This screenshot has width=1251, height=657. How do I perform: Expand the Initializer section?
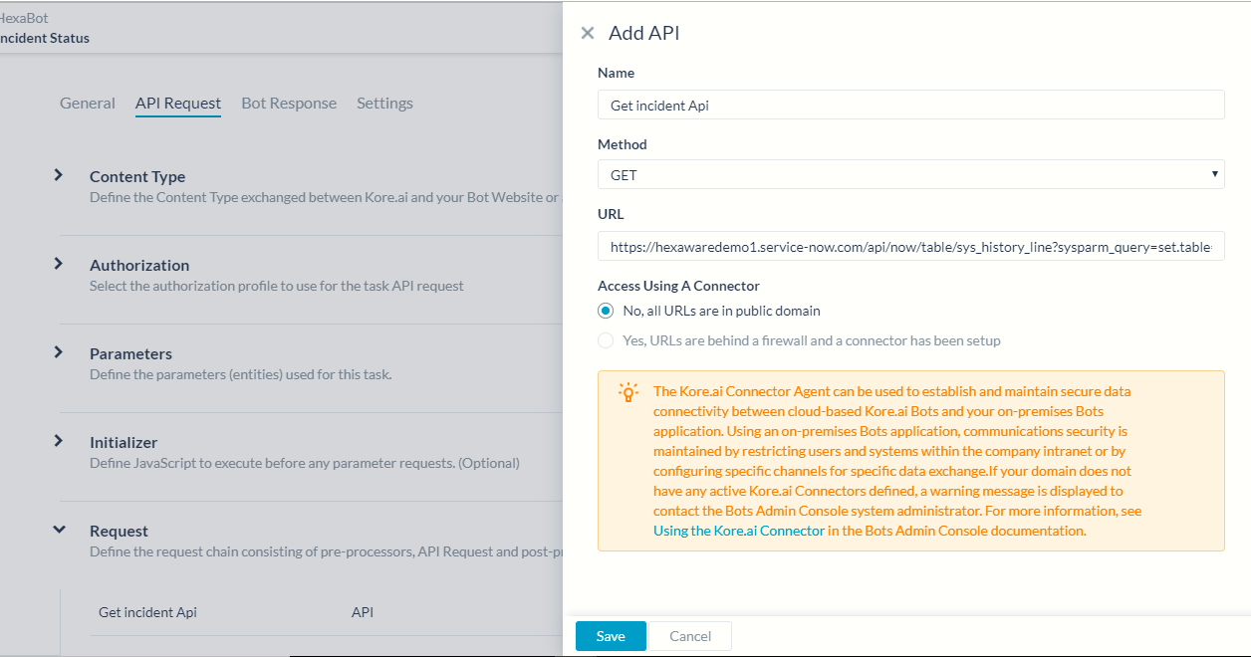[59, 441]
